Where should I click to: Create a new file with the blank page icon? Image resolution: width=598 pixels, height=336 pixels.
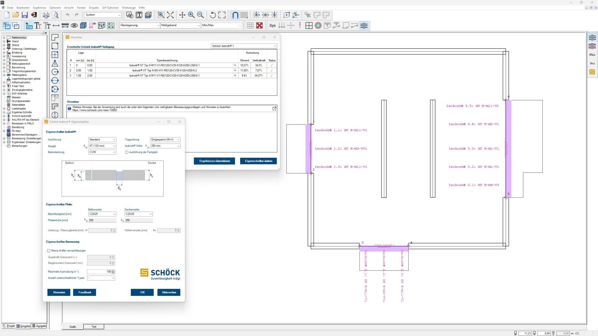7,15
